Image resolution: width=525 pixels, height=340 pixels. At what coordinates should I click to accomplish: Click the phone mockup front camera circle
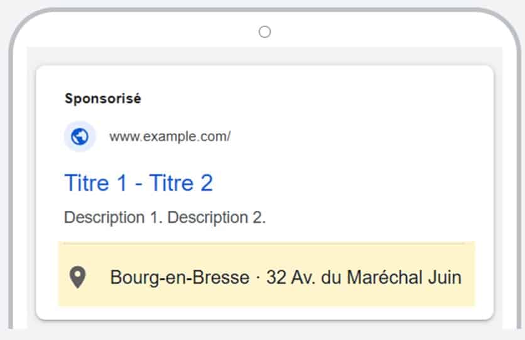click(265, 32)
